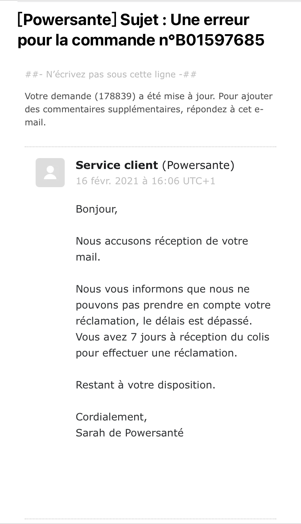Click the "(Powersante)" organization label
The height and width of the screenshot is (524, 301).
[x=198, y=165]
